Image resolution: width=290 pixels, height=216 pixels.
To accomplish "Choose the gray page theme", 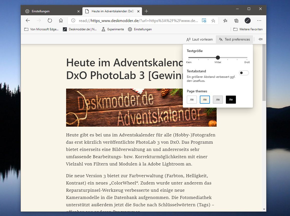I will pos(218,100).
